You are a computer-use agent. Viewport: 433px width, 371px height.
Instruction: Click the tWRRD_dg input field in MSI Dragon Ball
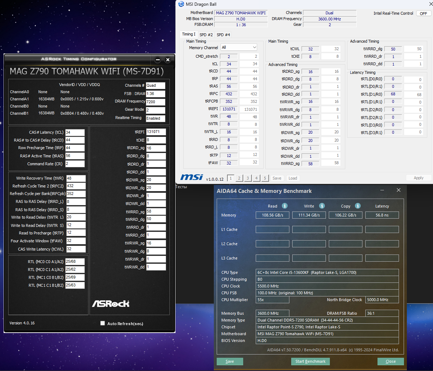393,49
